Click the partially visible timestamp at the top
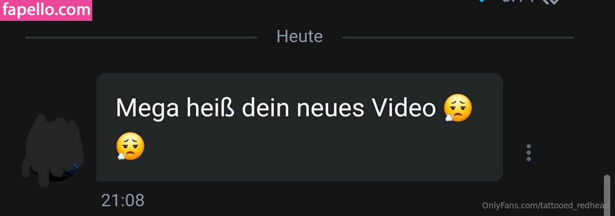 tap(518, 1)
